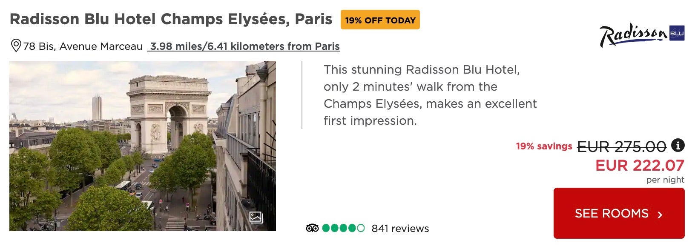Click the EUR 222.07 discounted price

(x=640, y=165)
